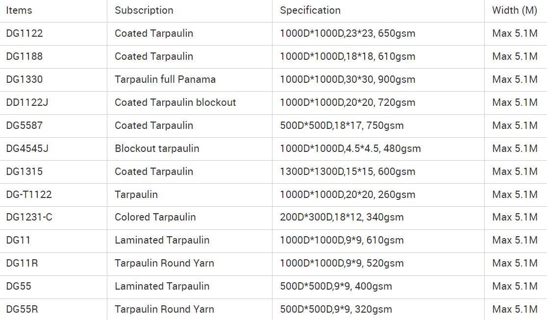Click the Width (M) column header
This screenshot has height=320, width=547.
(x=515, y=10)
